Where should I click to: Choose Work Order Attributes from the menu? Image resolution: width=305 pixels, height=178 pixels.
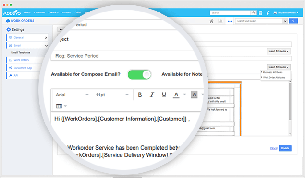274,78
